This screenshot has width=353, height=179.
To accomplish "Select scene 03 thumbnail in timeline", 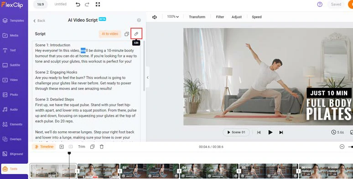I will coord(149,171).
